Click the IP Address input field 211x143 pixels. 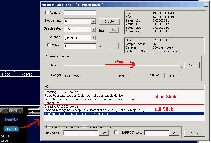[x=81, y=133]
